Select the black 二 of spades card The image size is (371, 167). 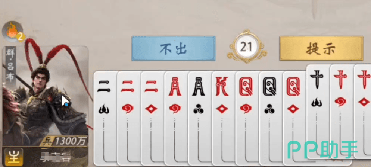point(105,118)
